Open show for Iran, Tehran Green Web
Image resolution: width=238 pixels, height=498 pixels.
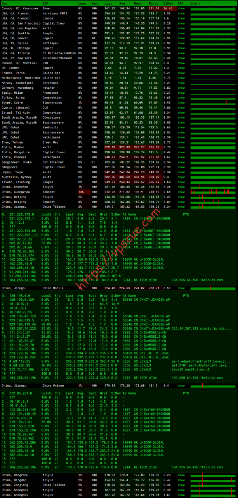(181, 142)
